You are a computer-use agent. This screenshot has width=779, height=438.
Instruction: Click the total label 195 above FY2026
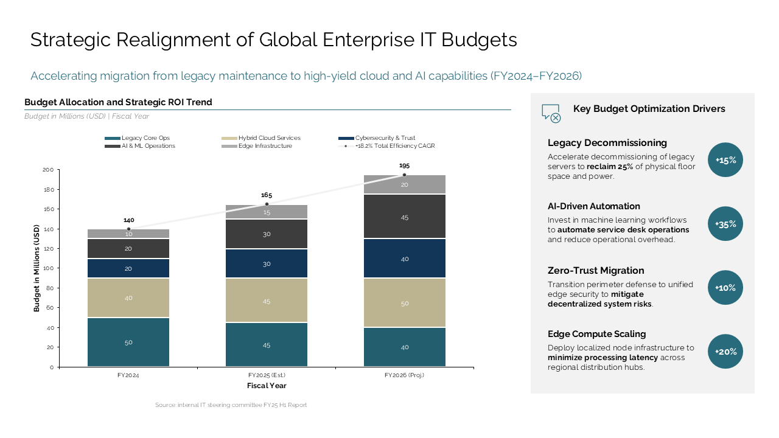404,165
